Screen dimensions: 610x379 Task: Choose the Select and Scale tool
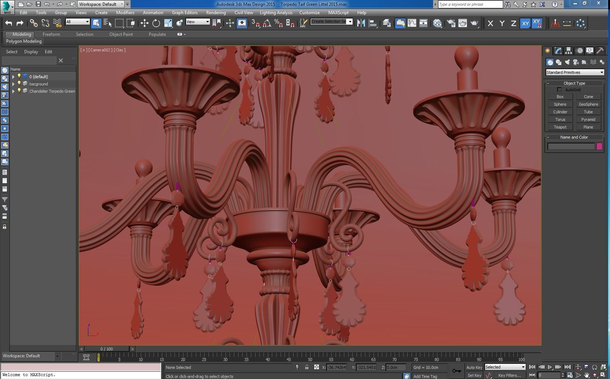[168, 23]
